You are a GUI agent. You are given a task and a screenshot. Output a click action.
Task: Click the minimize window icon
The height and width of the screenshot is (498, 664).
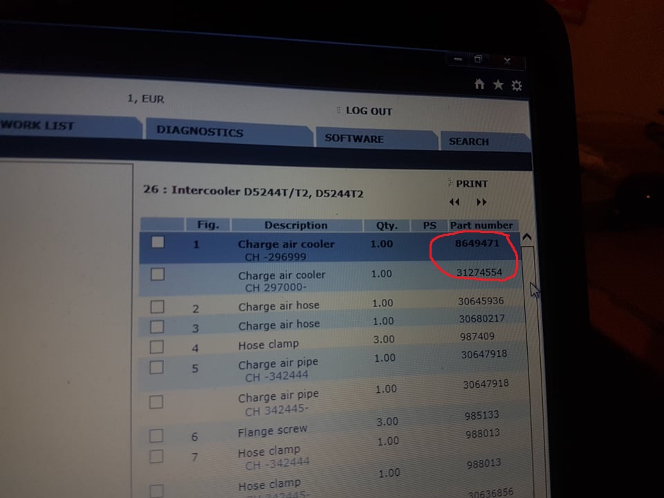(x=456, y=59)
